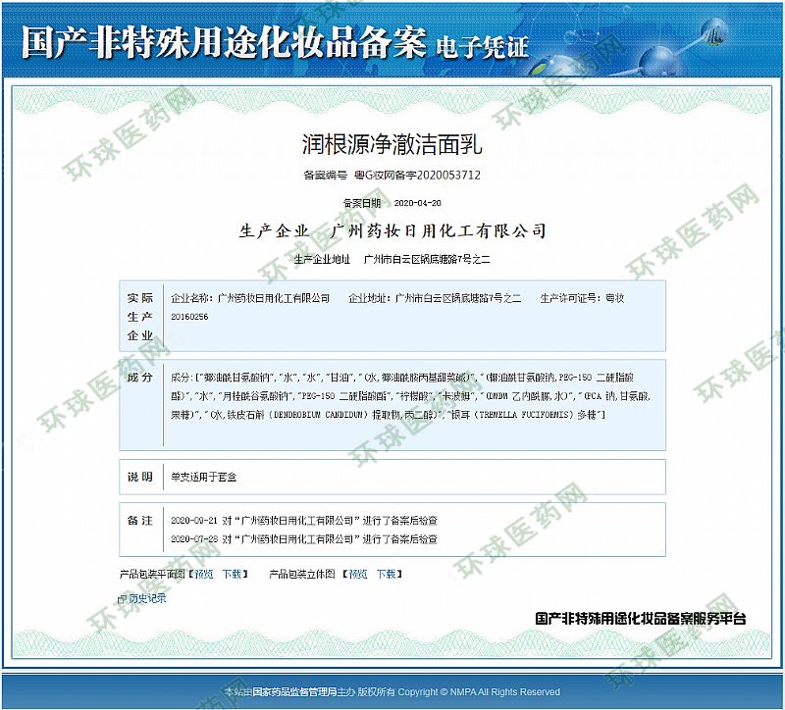
Task: Click the 说明 section label
Action: pyautogui.click(x=140, y=477)
